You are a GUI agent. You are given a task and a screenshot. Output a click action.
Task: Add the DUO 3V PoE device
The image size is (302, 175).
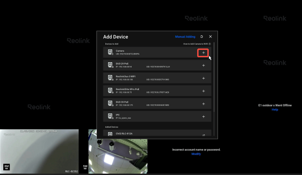click(203, 104)
